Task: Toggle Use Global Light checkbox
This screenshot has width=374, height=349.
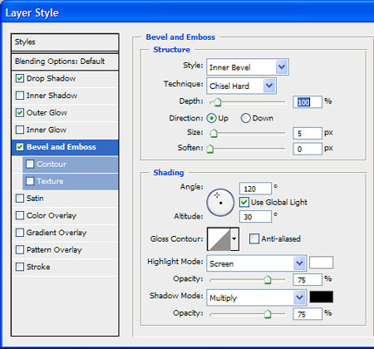Action: point(244,202)
